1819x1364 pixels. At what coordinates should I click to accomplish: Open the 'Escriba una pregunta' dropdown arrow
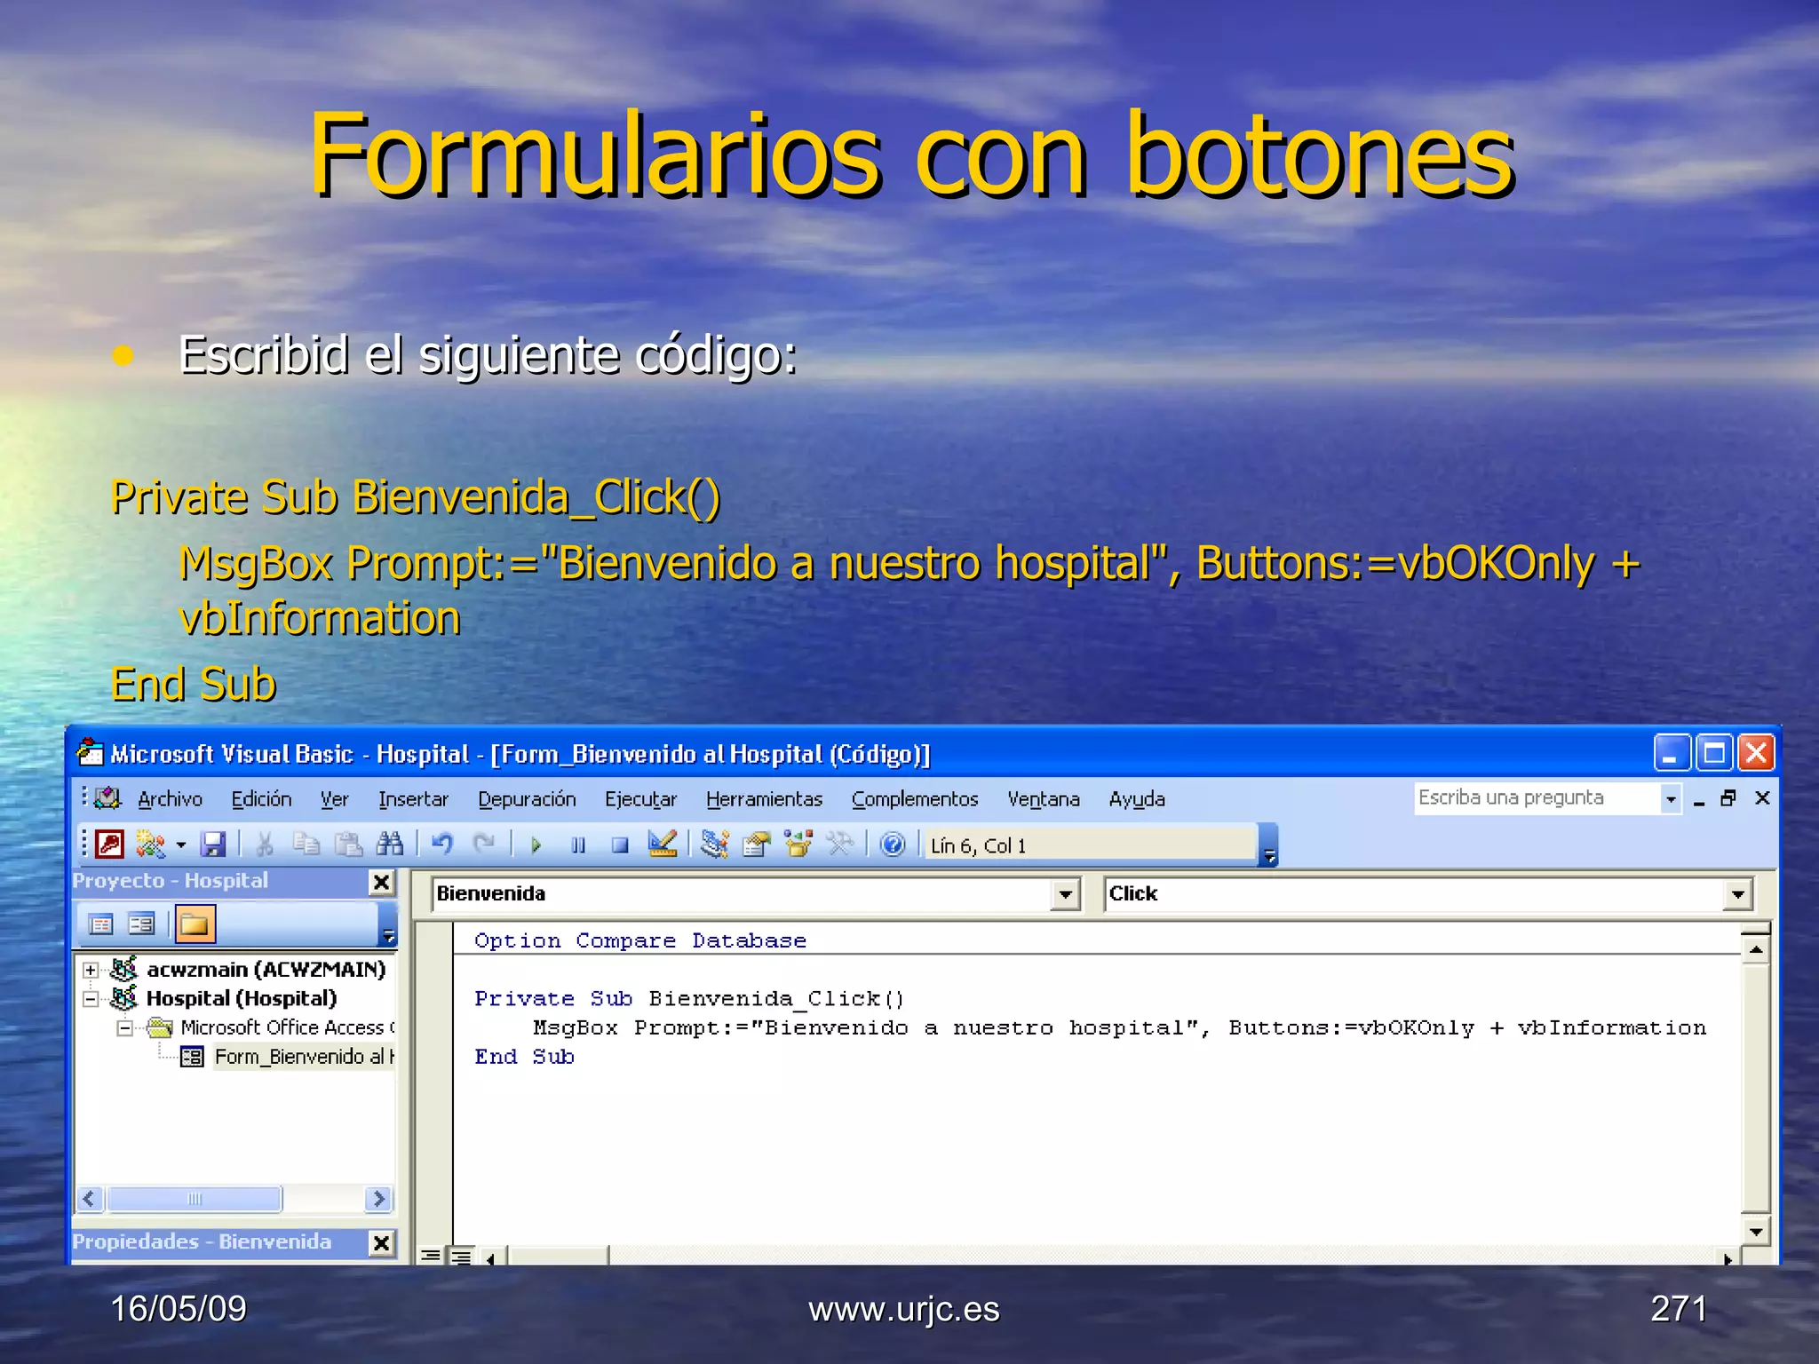1671,798
